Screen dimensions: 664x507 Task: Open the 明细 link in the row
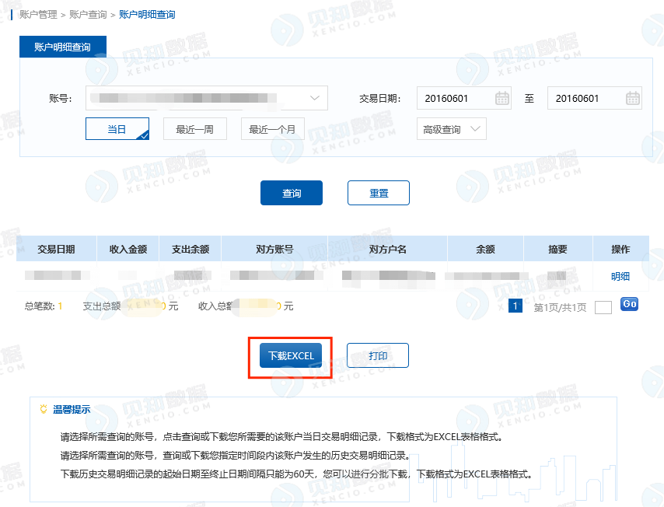[620, 276]
